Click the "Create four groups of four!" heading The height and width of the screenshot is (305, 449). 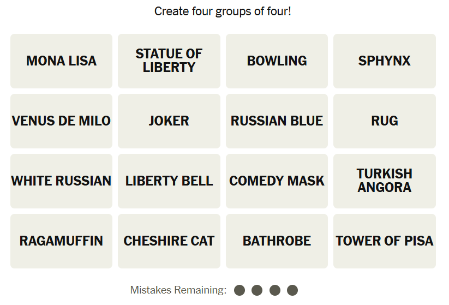(223, 11)
